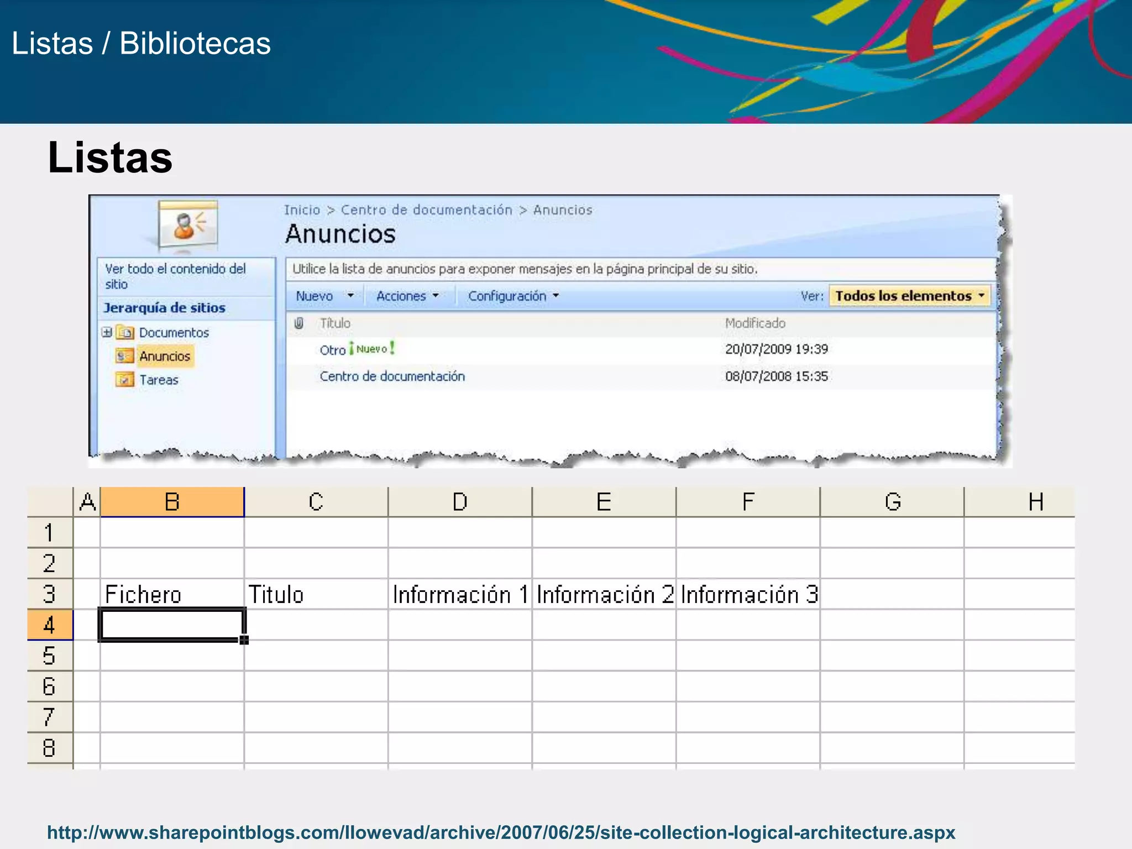The width and height of the screenshot is (1132, 849).
Task: Sort by the Modificado column header
Action: point(754,323)
